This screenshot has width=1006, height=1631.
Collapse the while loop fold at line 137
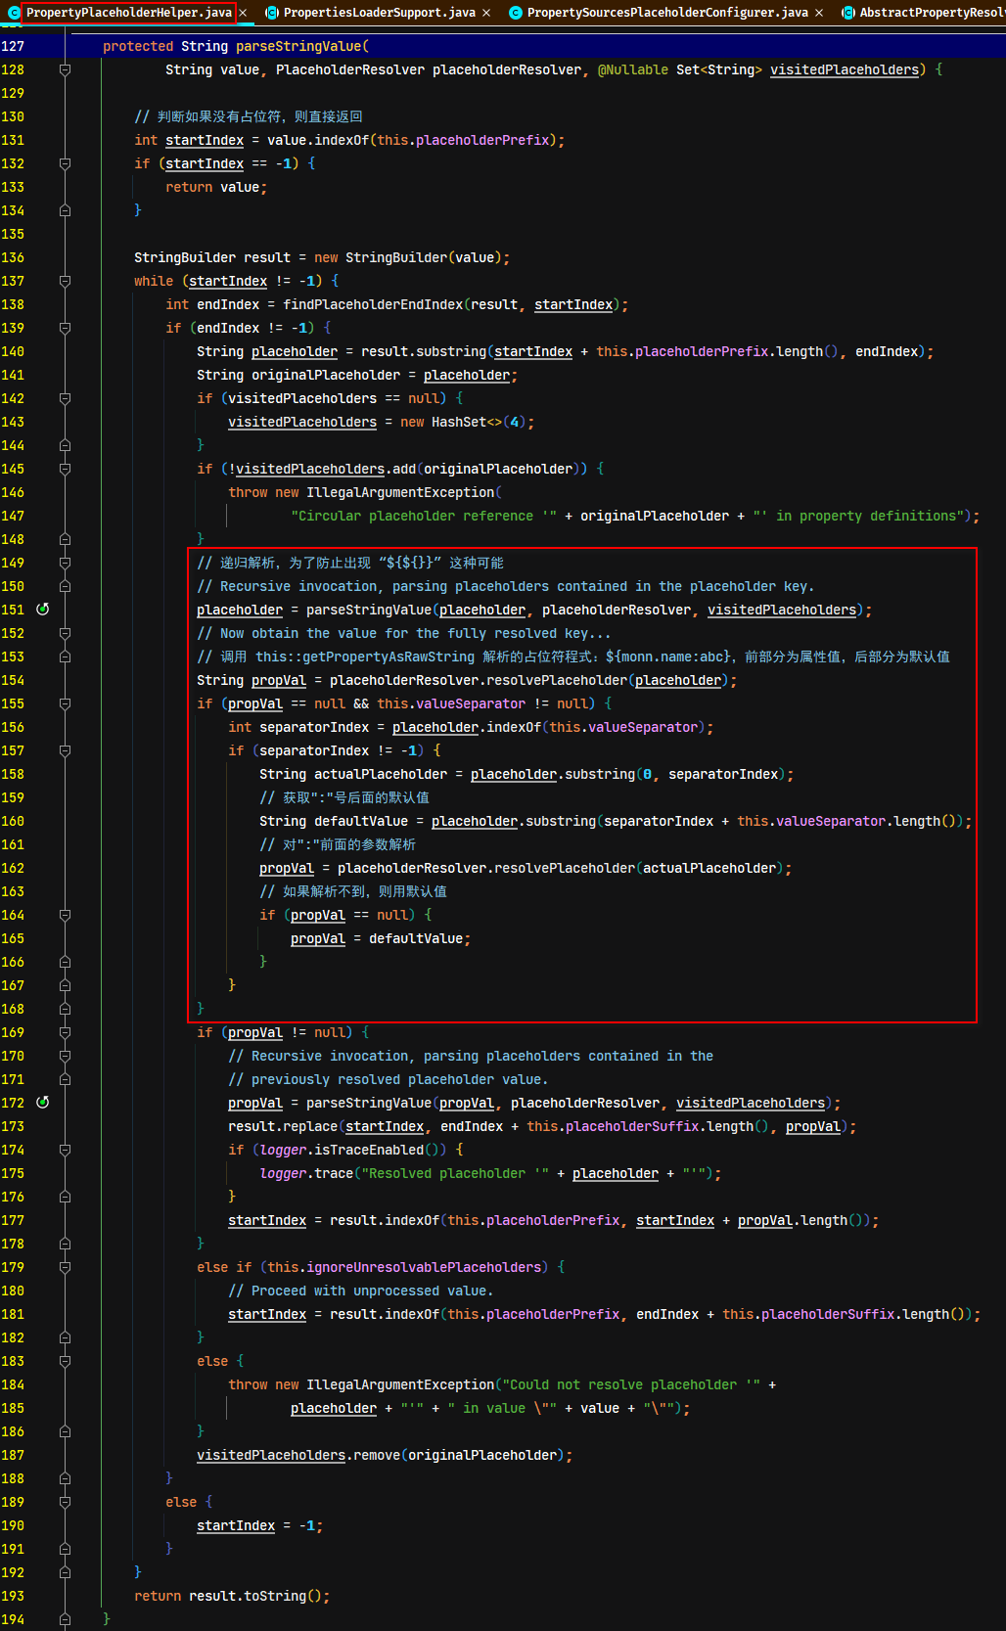point(65,281)
